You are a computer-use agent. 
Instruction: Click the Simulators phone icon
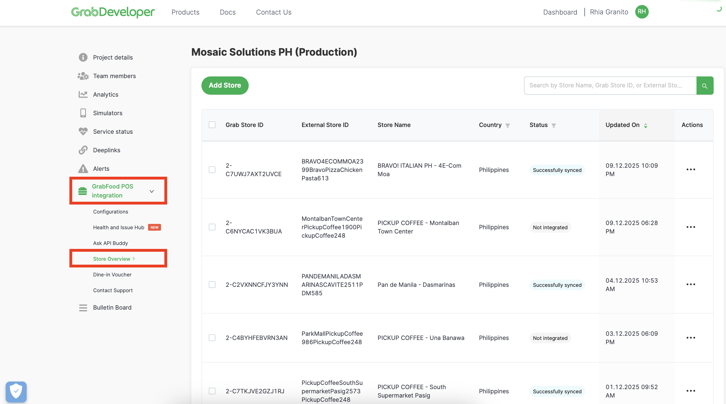pos(83,113)
